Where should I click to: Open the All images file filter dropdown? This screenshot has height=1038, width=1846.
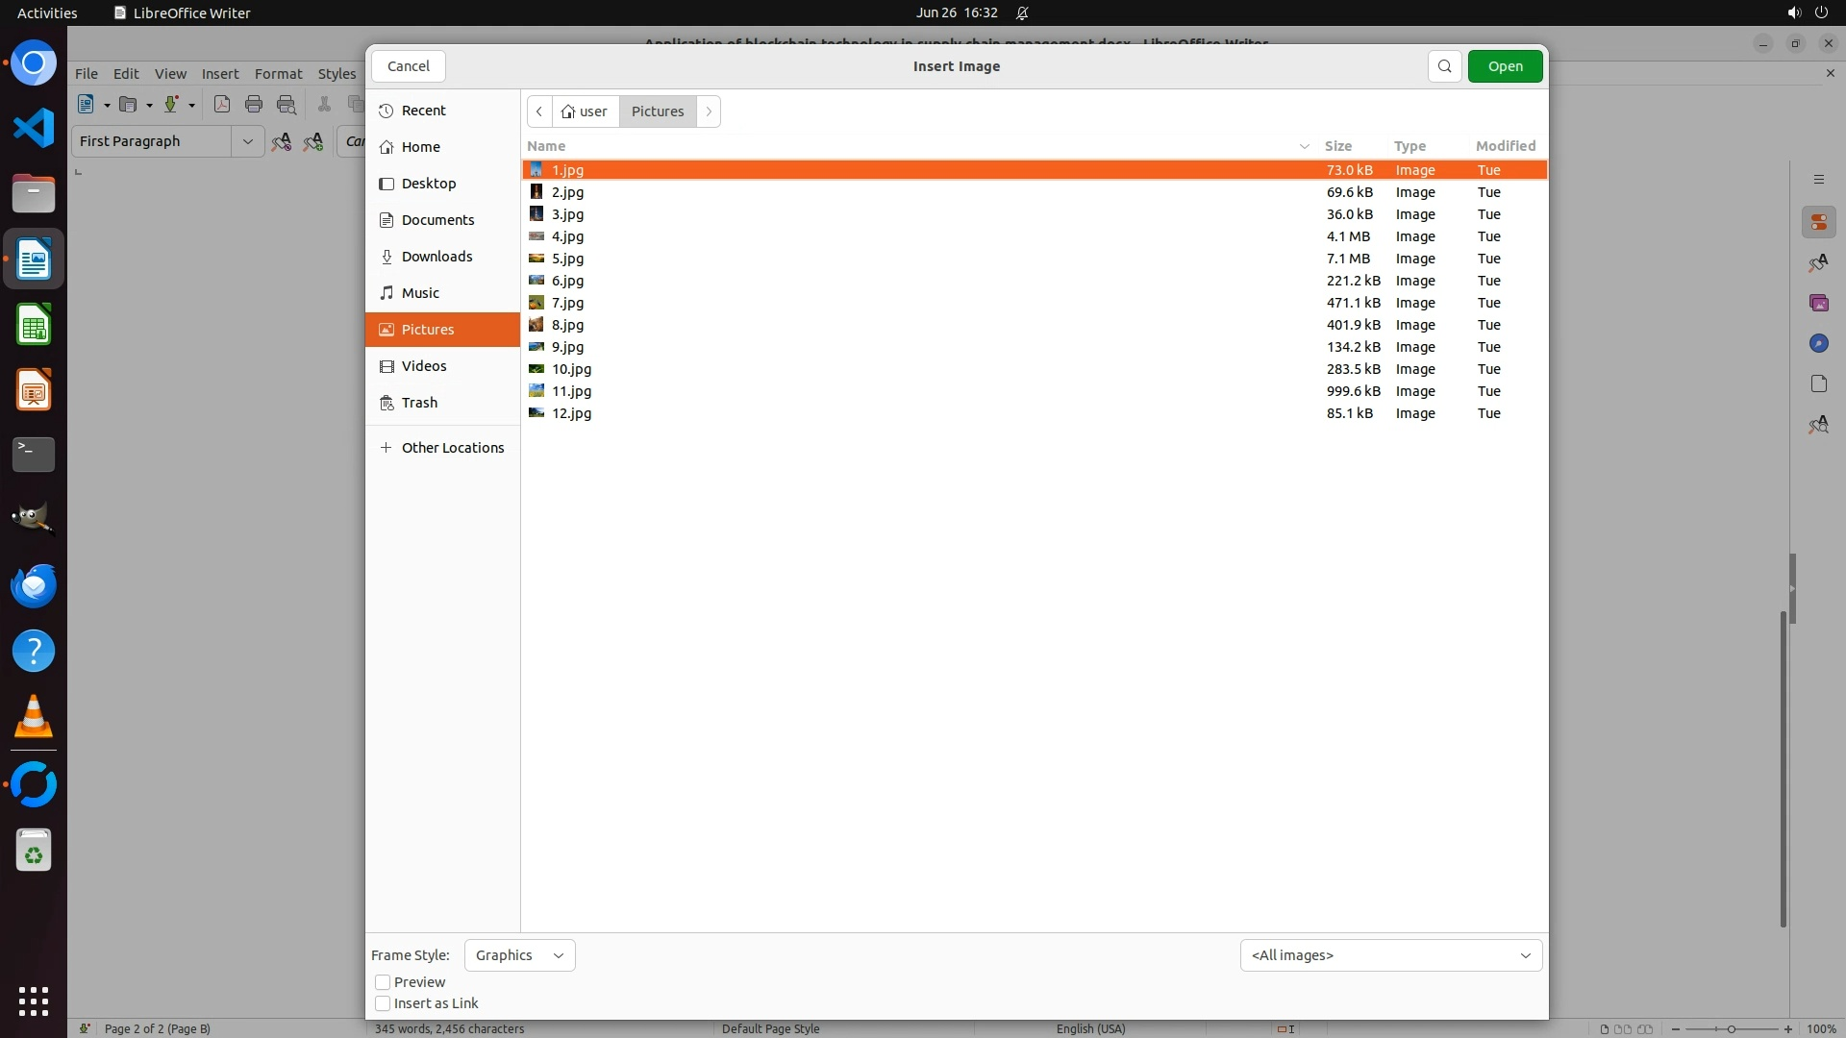pyautogui.click(x=1390, y=955)
